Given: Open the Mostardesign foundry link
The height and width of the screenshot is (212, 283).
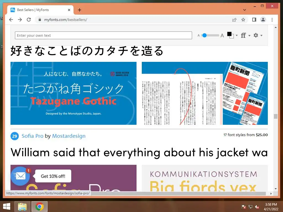Looking at the screenshot, I should point(69,136).
